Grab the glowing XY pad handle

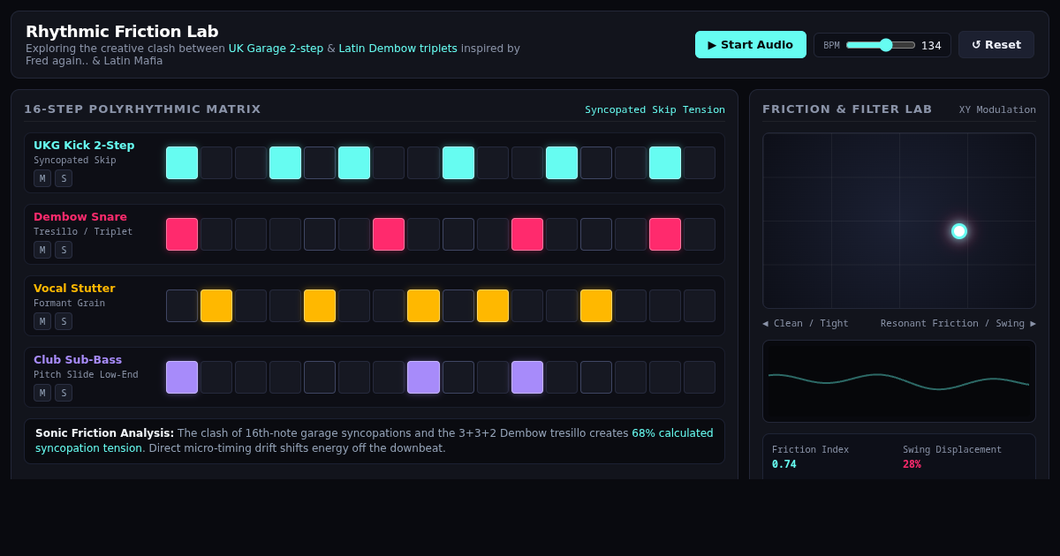[x=959, y=231]
